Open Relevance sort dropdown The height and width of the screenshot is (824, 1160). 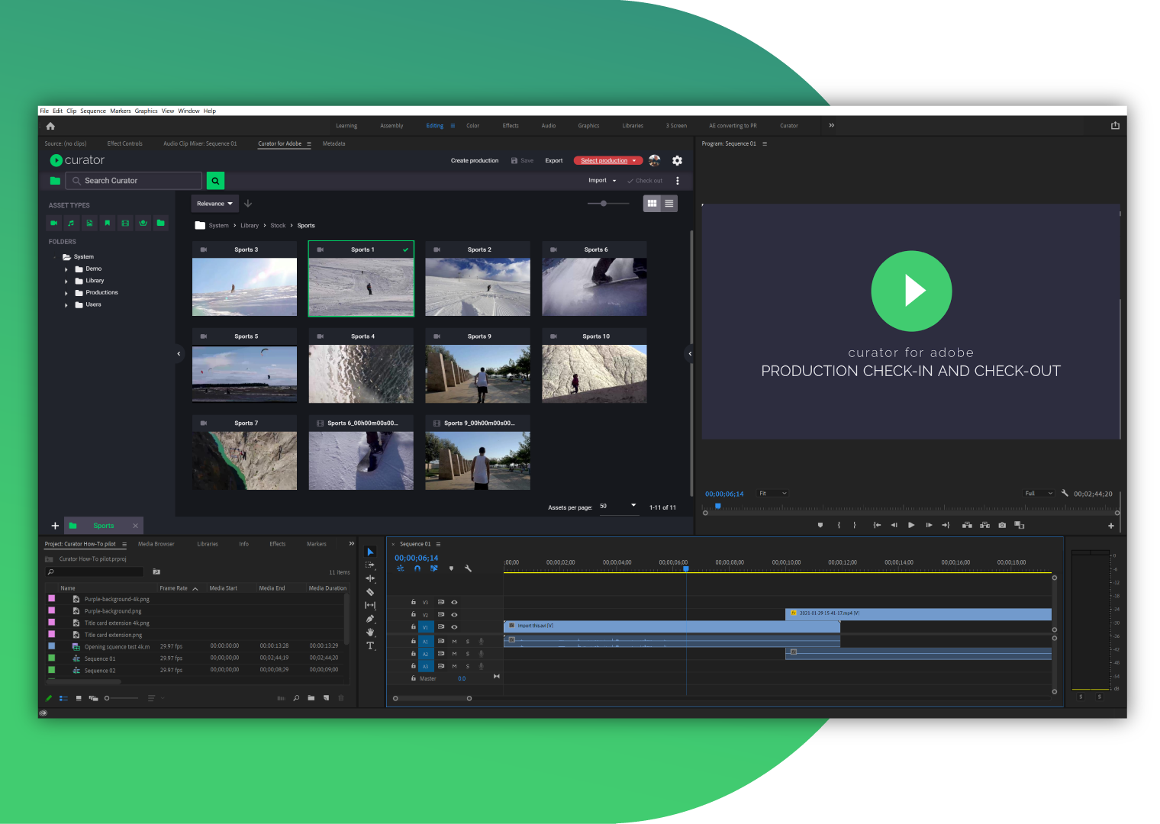click(x=214, y=204)
